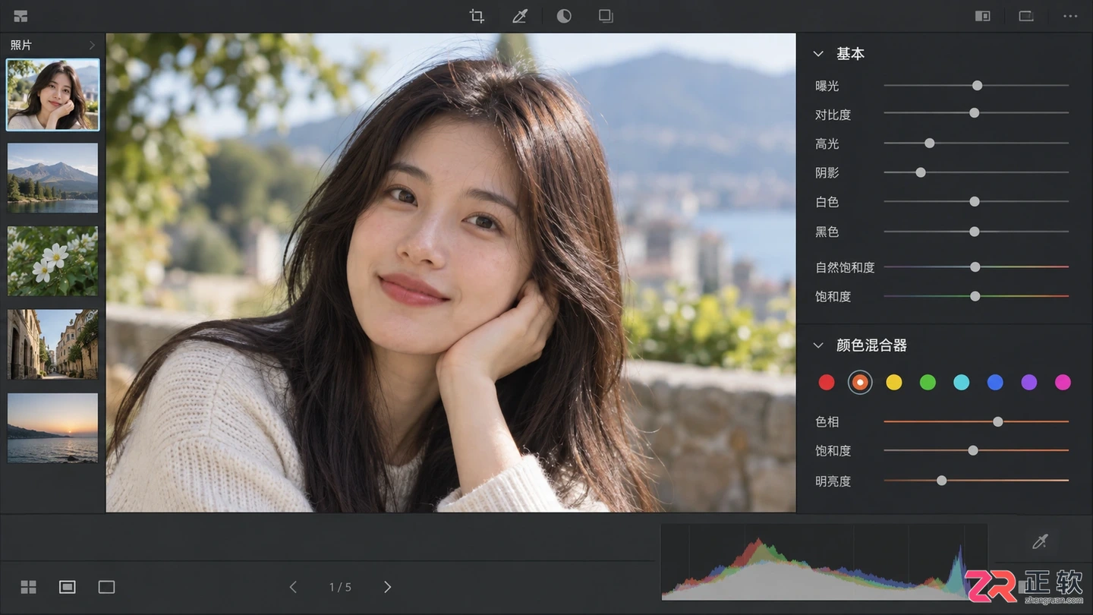Go to next photo arrow
The image size is (1093, 615).
click(x=387, y=587)
